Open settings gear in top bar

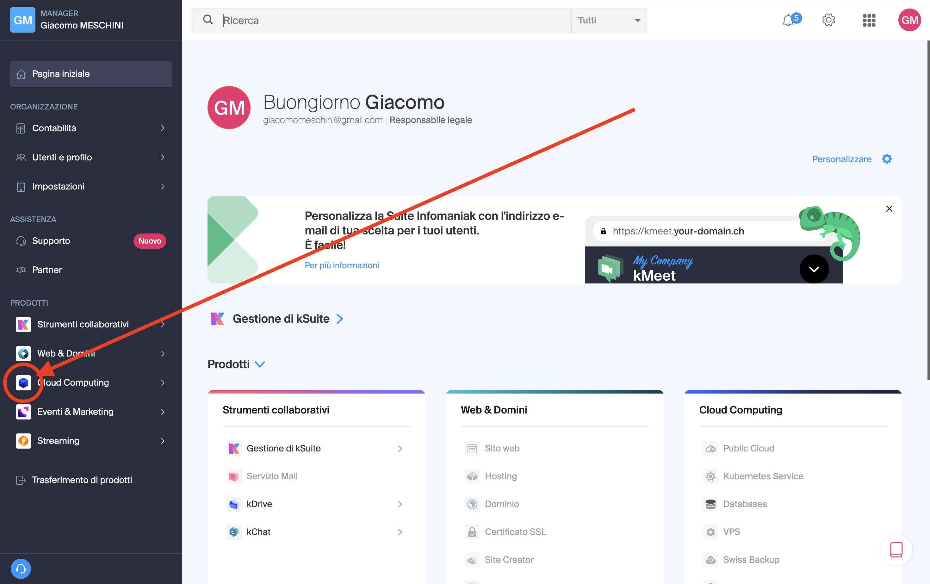pyautogui.click(x=828, y=20)
